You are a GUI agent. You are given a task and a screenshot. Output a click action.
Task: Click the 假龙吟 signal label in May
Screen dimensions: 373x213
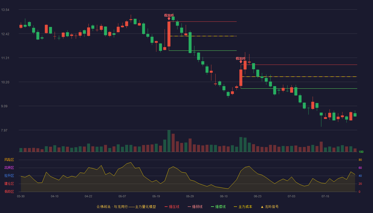pyautogui.click(x=169, y=15)
